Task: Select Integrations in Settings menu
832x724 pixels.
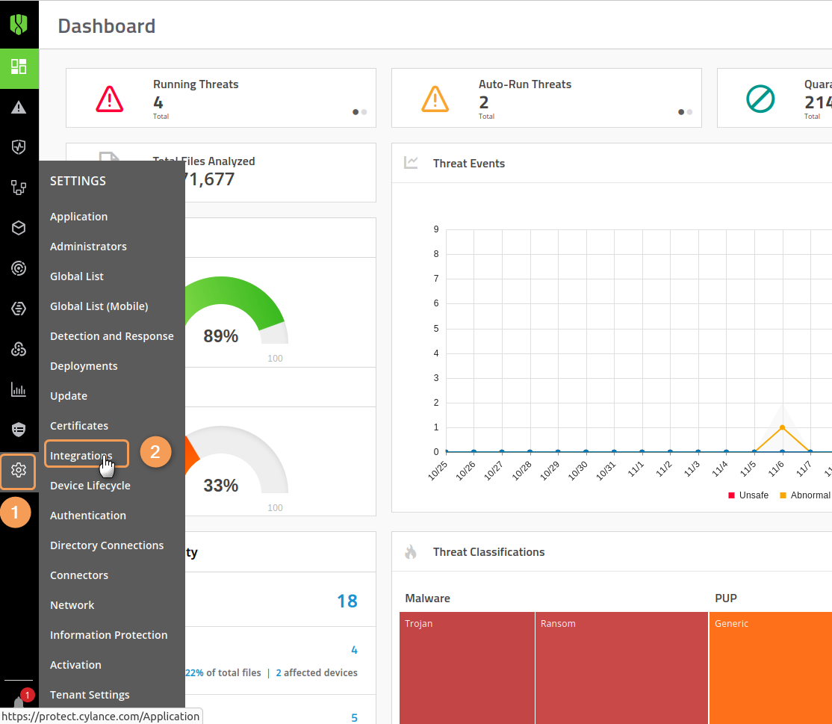Action: coord(81,456)
